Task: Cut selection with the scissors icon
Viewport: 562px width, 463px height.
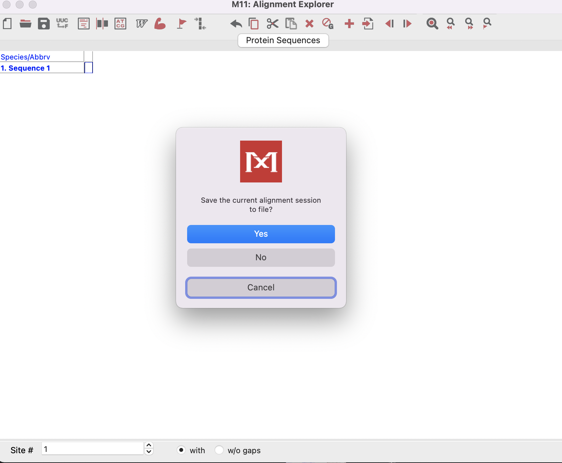Action: (x=272, y=24)
